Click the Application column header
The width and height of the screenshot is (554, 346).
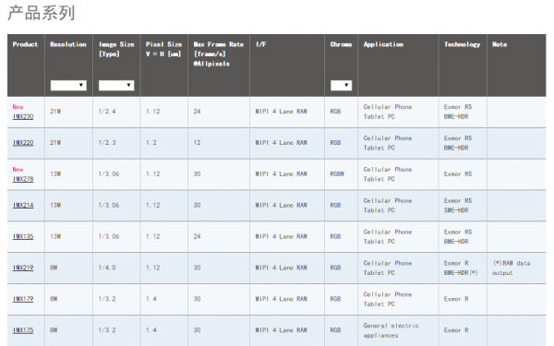pyautogui.click(x=383, y=44)
